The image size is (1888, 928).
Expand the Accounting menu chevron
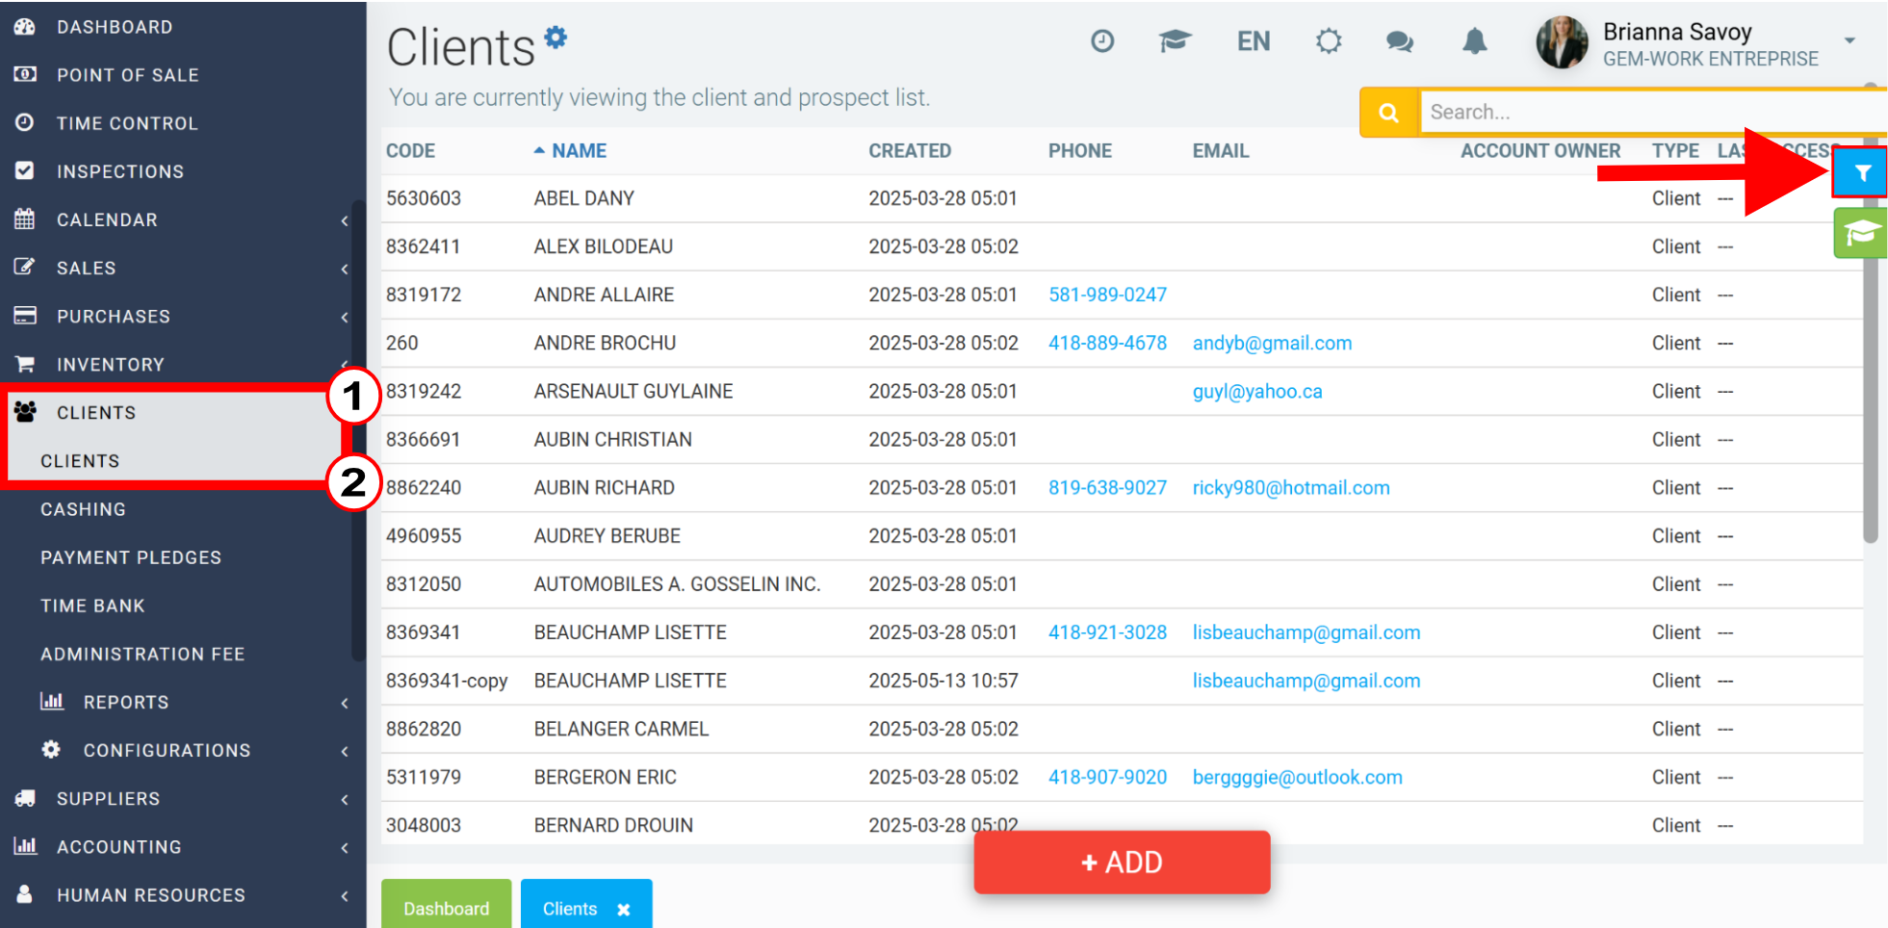tap(345, 847)
